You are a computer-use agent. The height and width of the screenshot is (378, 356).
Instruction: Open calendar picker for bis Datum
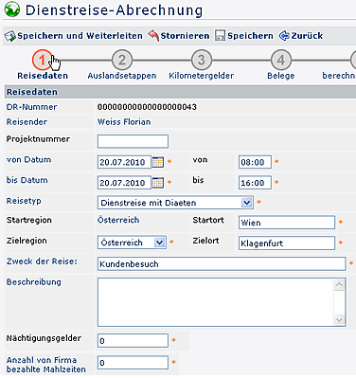158,183
